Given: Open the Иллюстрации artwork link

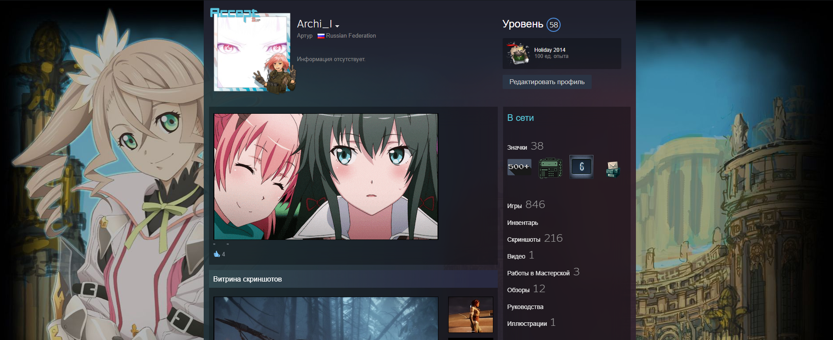Looking at the screenshot, I should [x=531, y=323].
